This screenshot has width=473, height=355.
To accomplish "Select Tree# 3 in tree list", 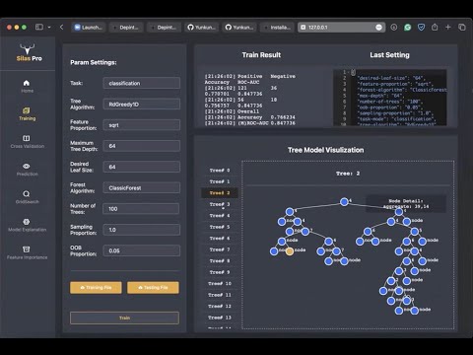I will pos(220,204).
